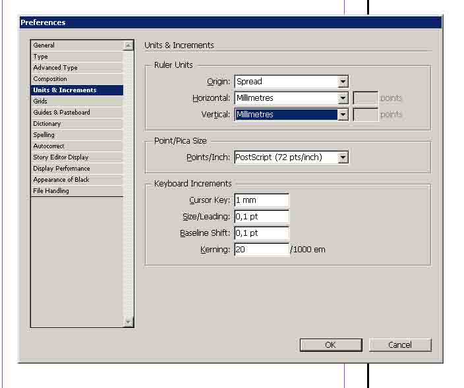464x388 pixels.
Task: Open Story Editor Display preferences
Action: tap(77, 157)
